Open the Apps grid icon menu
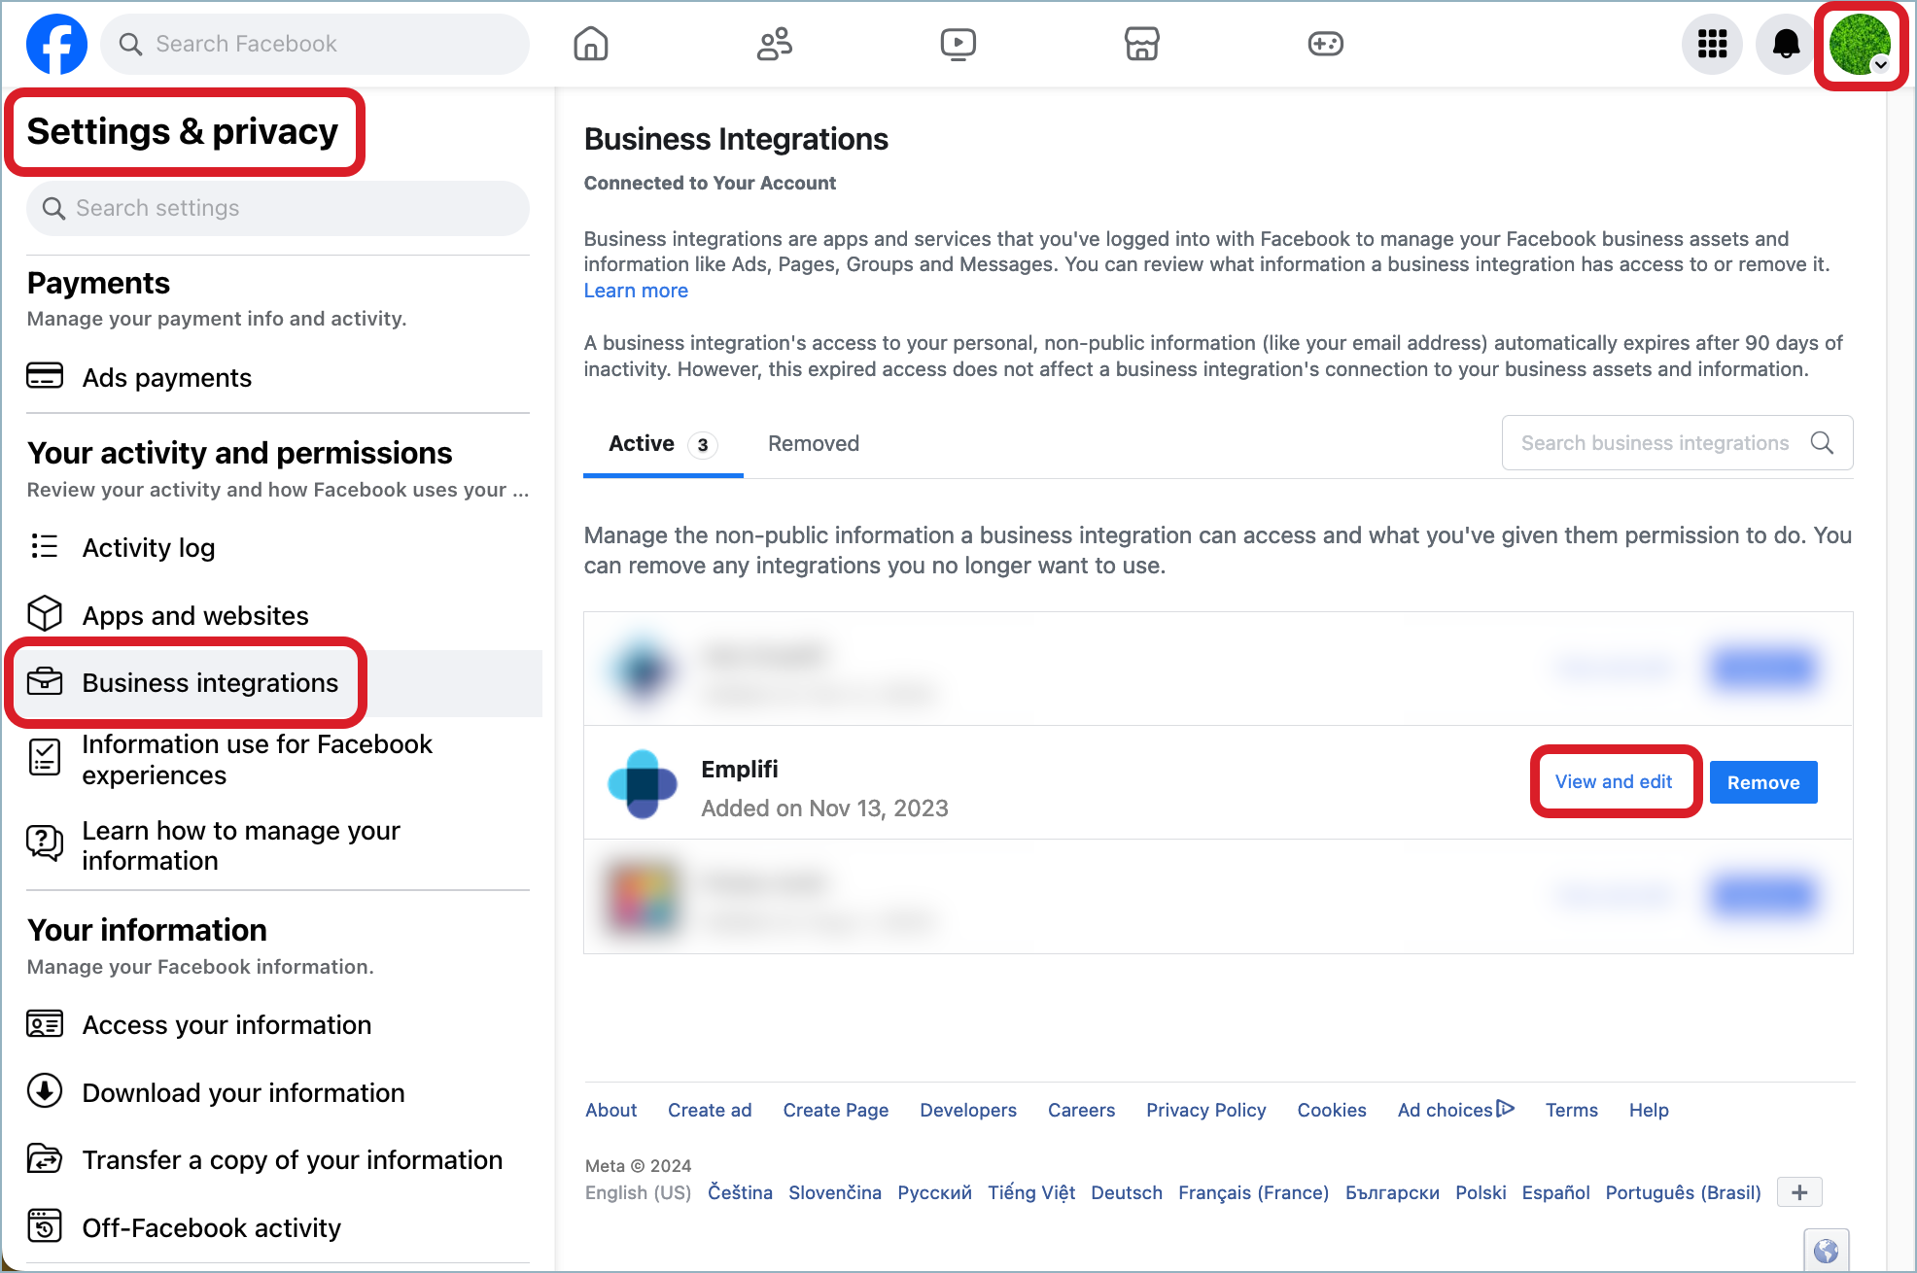Screen dimensions: 1917x1273 (1712, 43)
